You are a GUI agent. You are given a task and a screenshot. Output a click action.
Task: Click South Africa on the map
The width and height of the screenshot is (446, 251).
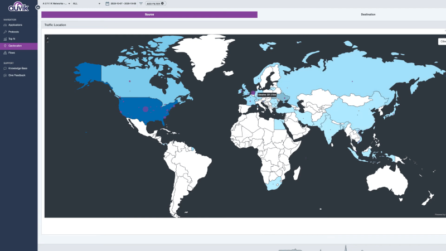[x=274, y=183]
